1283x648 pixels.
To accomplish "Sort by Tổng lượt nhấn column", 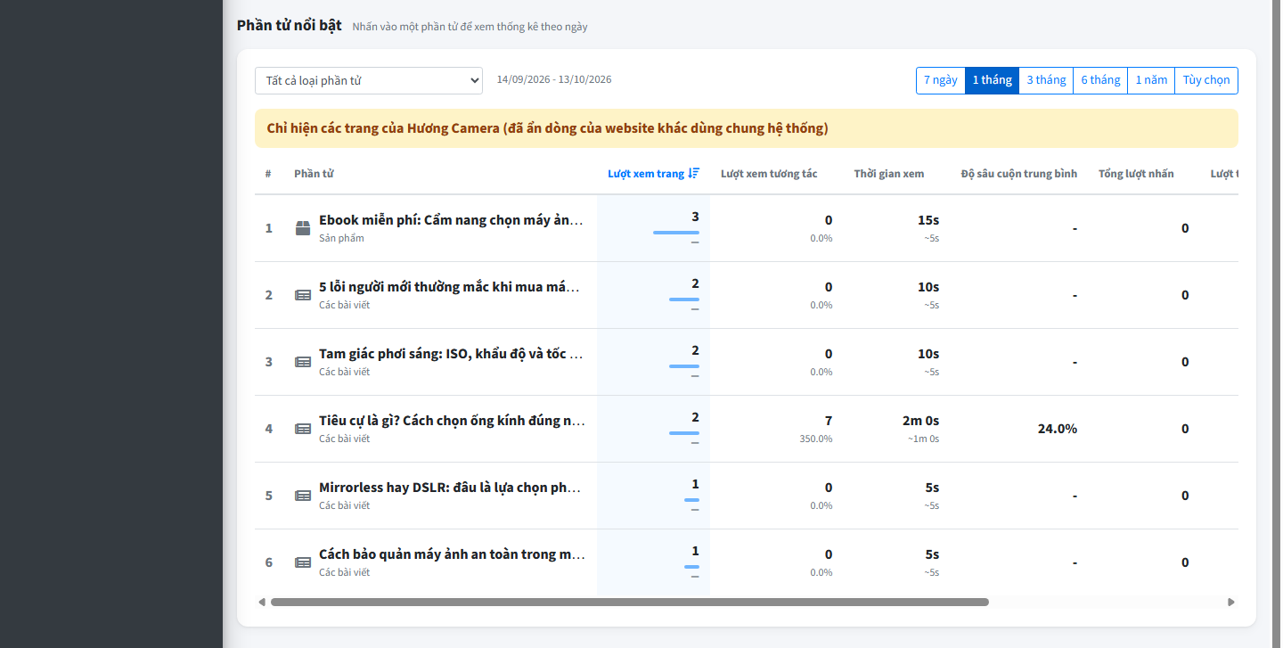I will tap(1136, 174).
